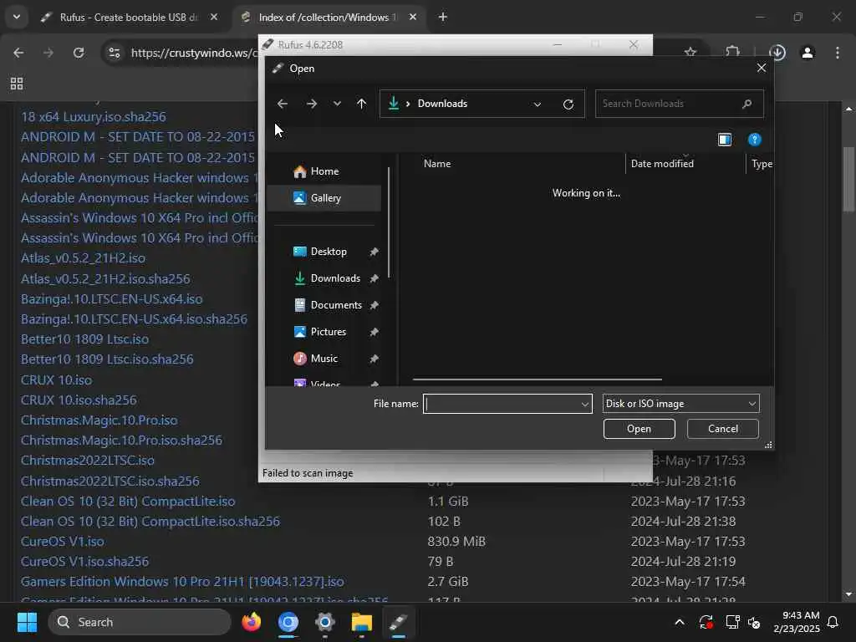The width and height of the screenshot is (856, 642).
Task: Open Desktop in the navigation pane
Action: pyautogui.click(x=329, y=252)
